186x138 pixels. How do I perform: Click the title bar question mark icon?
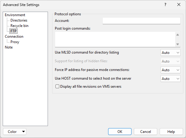point(165,5)
